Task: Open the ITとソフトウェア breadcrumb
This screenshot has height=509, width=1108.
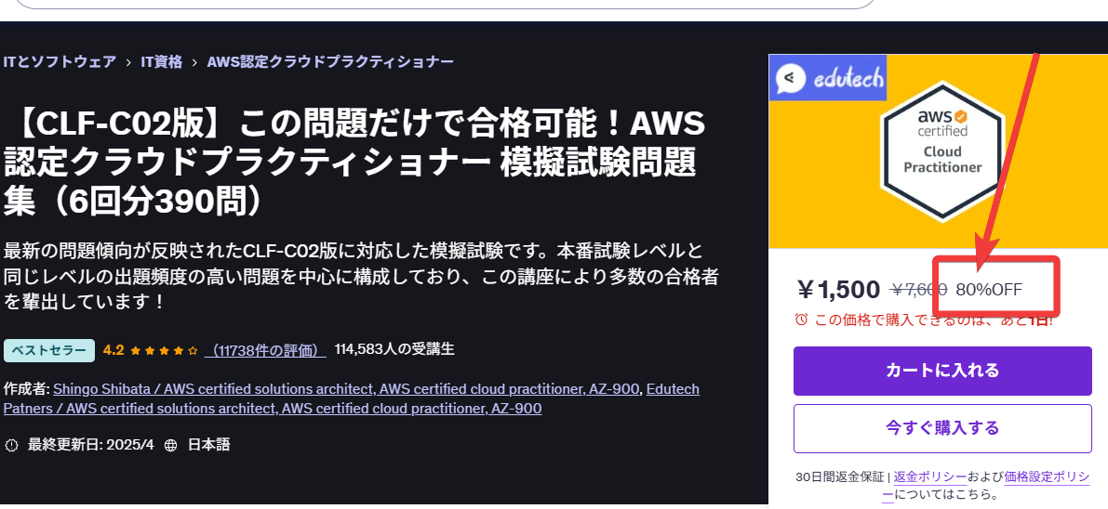Action: point(60,61)
